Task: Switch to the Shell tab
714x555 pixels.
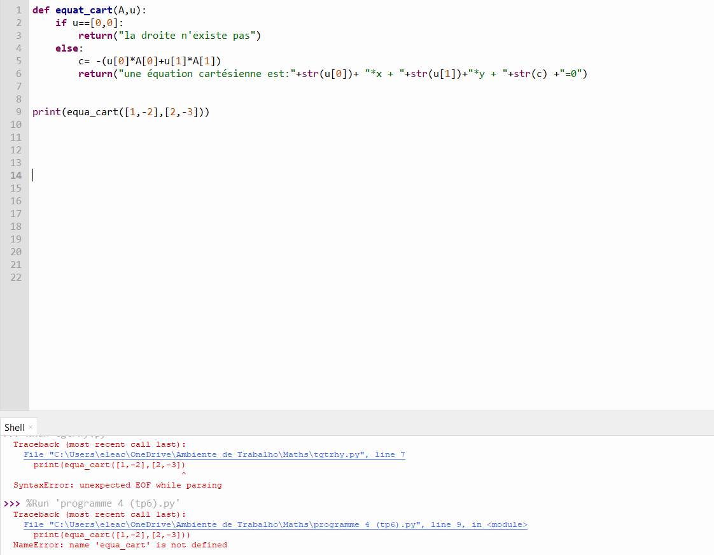Action: (15, 428)
